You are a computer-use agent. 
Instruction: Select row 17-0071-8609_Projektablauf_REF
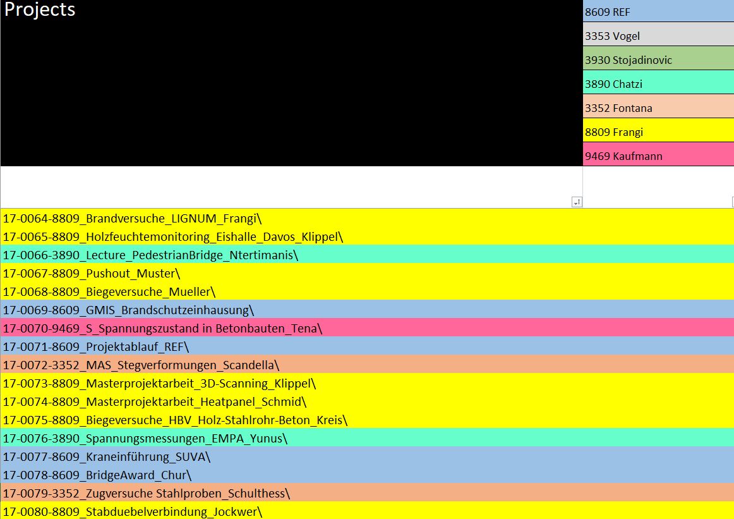click(367, 346)
